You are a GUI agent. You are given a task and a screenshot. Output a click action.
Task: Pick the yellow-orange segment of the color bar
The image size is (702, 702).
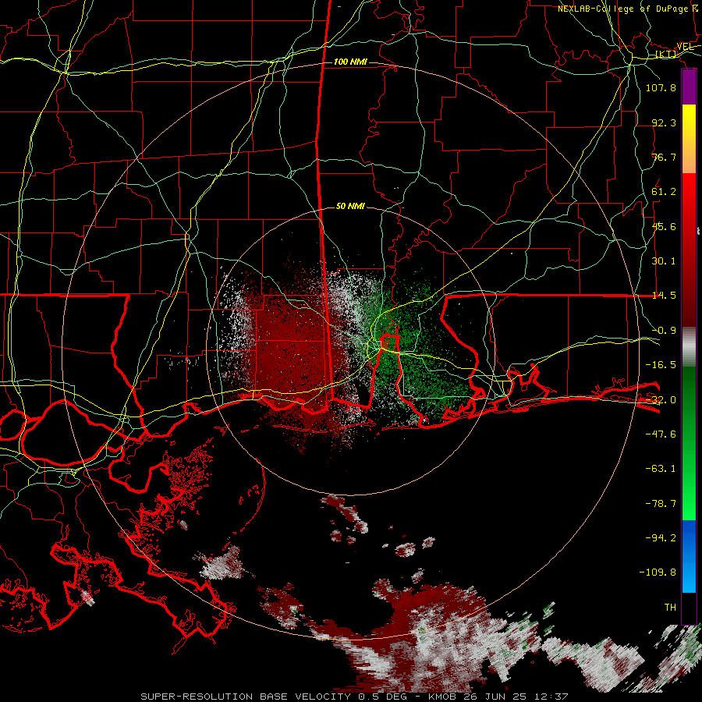click(x=689, y=139)
